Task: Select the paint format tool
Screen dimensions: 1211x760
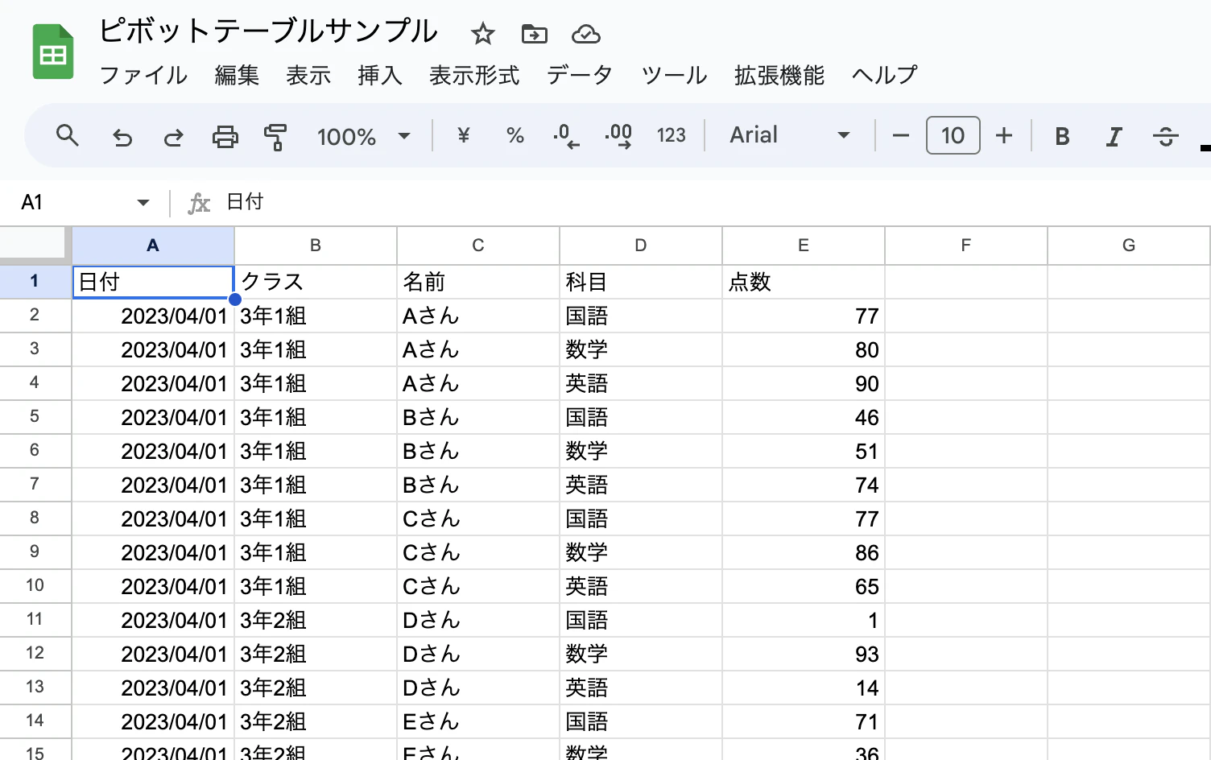Action: pos(275,136)
